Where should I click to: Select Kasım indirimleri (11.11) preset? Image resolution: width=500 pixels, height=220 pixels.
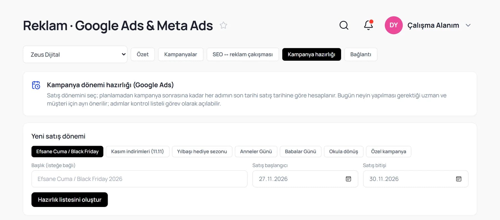point(137,152)
